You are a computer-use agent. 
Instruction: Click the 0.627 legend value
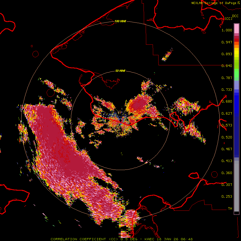coord(227,114)
